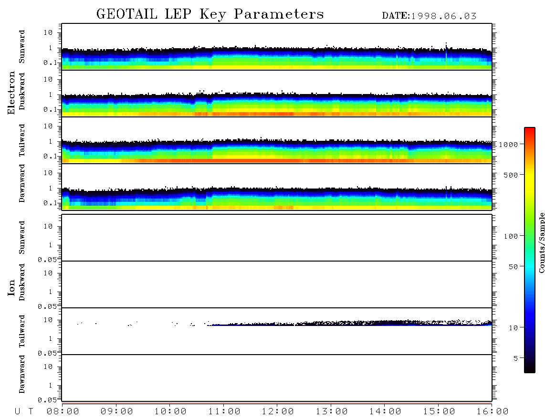This screenshot has height=420, width=545.
Task: Click the U T axis label
Action: (24, 411)
